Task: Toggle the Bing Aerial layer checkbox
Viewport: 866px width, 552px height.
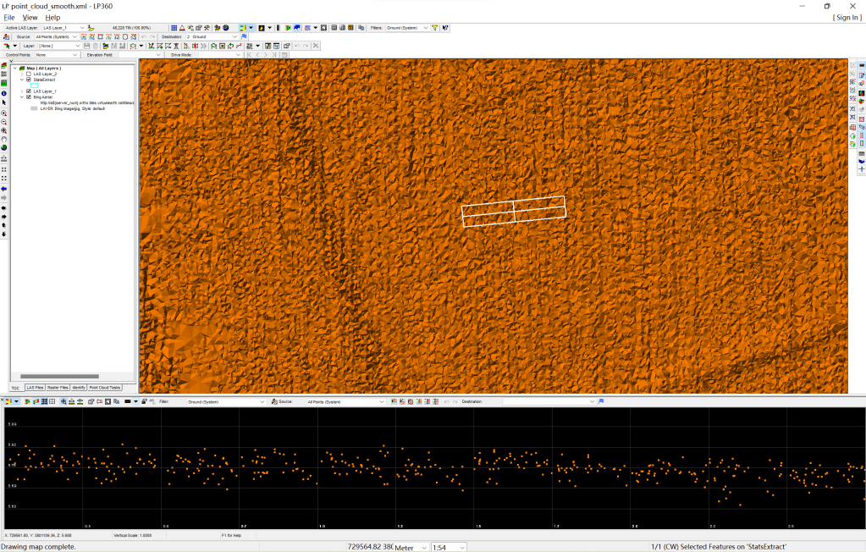Action: [x=29, y=97]
